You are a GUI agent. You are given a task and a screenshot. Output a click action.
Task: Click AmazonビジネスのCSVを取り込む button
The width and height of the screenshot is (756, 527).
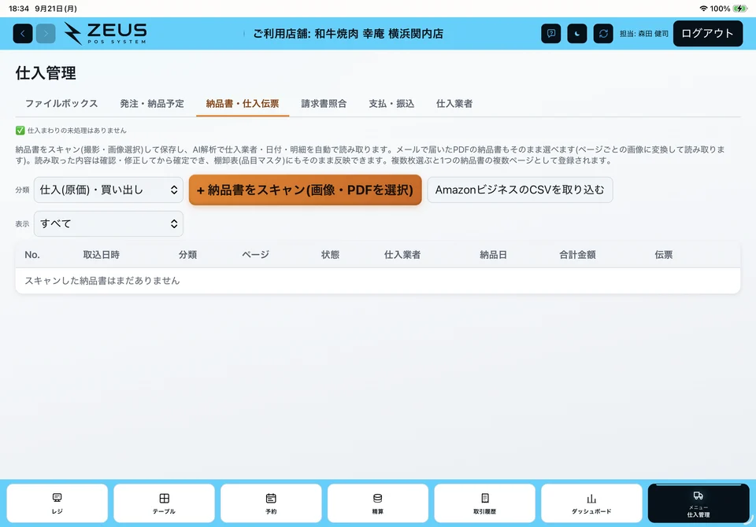(520, 190)
